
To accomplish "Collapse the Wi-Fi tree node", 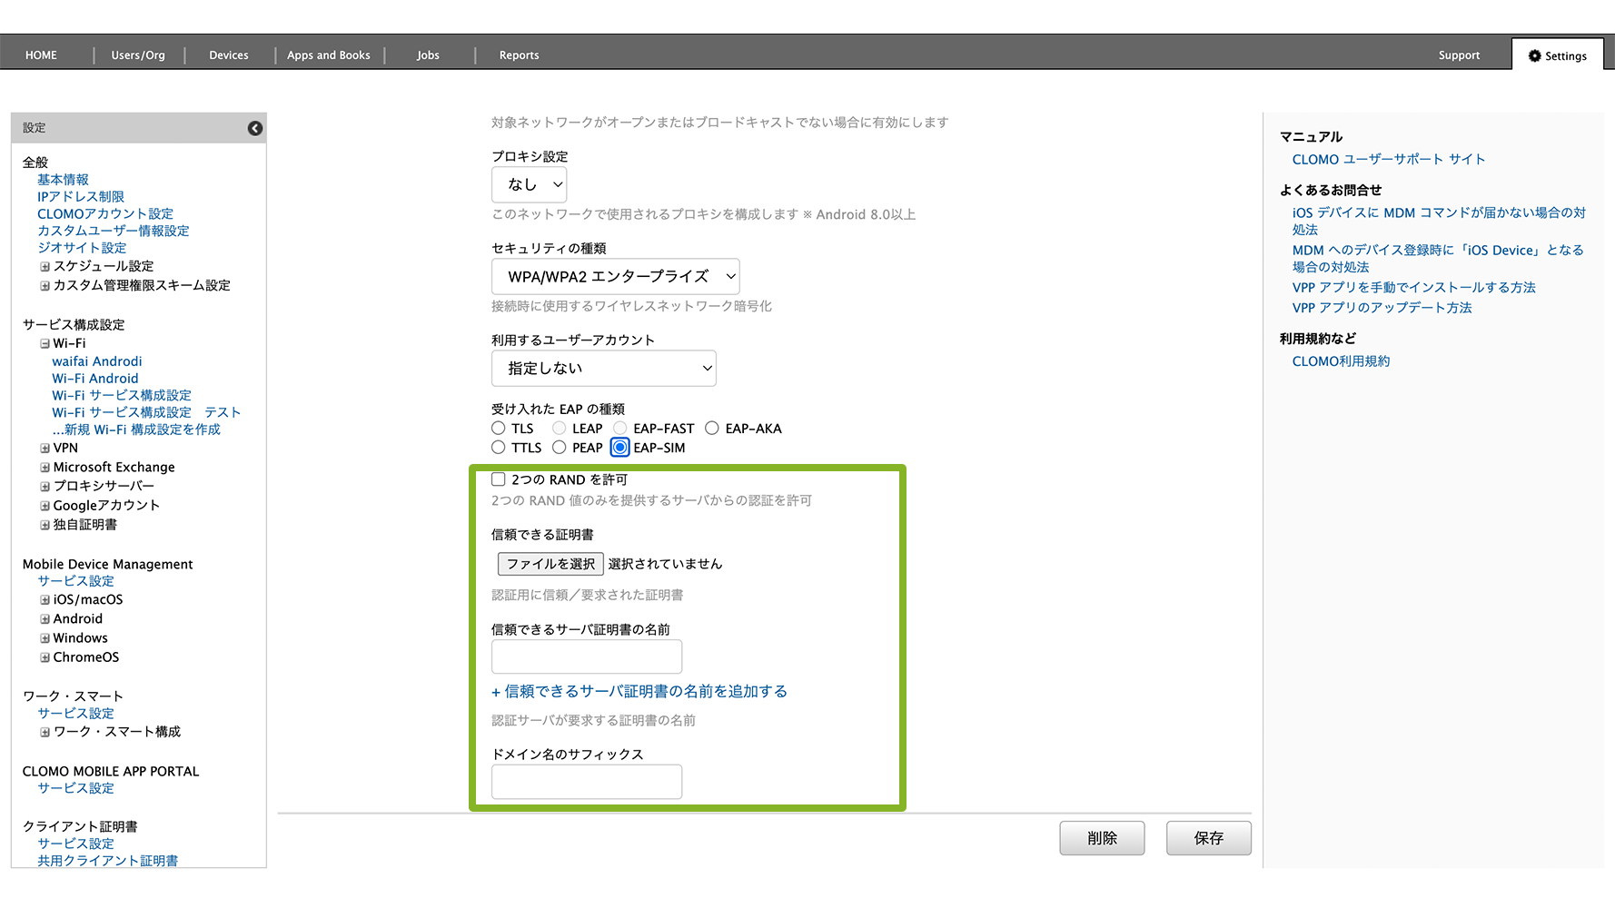I will pyautogui.click(x=45, y=344).
